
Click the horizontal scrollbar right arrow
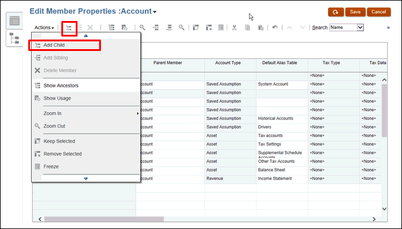click(374, 219)
